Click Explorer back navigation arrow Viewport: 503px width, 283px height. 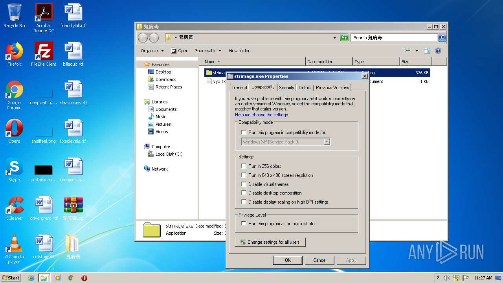click(143, 38)
